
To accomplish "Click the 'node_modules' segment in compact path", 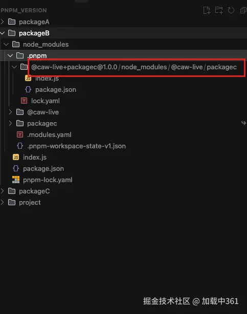I will [x=144, y=67].
